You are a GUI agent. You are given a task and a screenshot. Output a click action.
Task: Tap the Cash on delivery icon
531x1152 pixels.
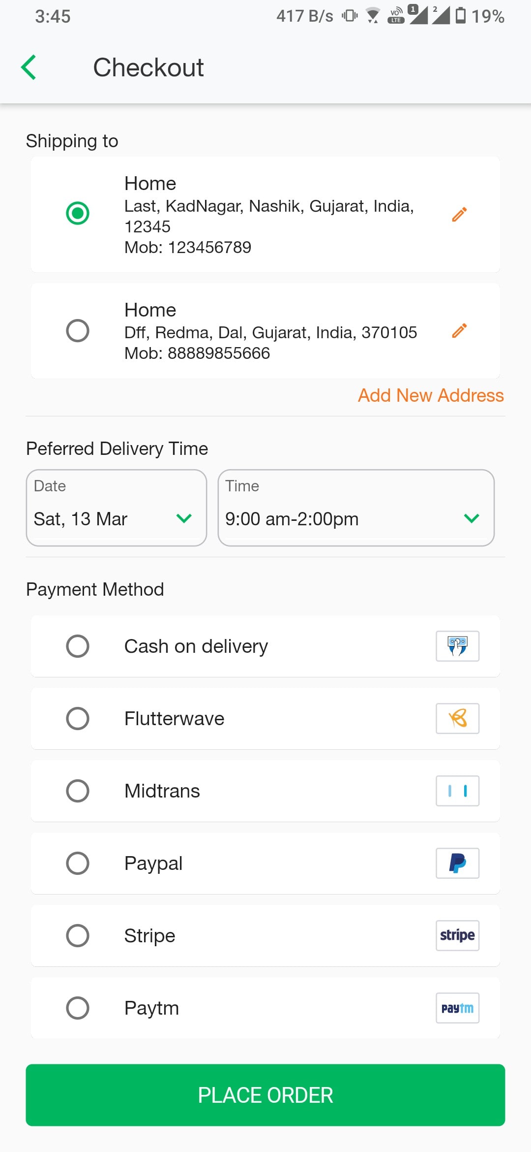(x=457, y=646)
